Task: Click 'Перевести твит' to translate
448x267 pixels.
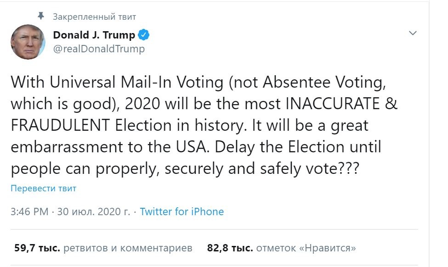Action: [44, 188]
